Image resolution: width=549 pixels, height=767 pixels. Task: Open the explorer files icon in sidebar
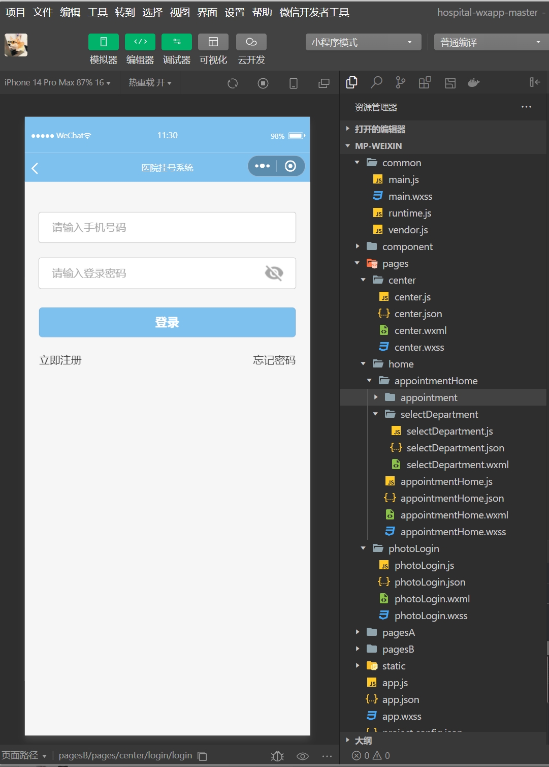351,82
